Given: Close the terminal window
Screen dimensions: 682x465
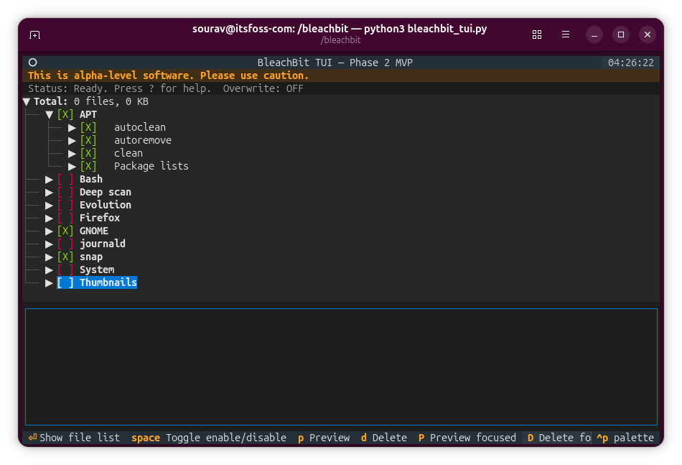Looking at the screenshot, I should (x=648, y=34).
